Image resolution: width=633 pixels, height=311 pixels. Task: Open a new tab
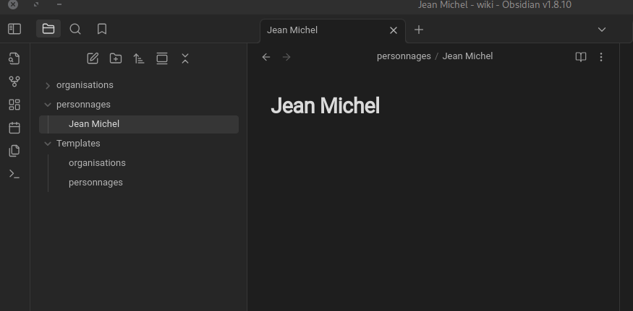pos(419,30)
